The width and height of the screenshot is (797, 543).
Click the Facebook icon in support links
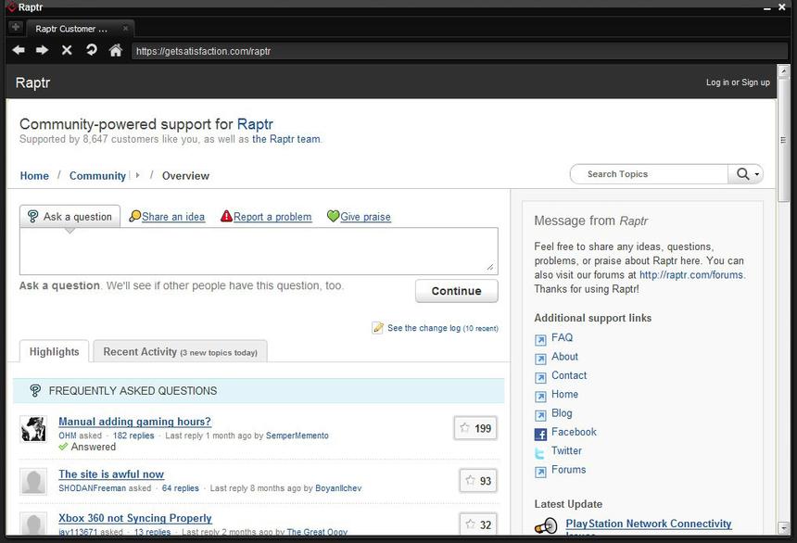540,434
